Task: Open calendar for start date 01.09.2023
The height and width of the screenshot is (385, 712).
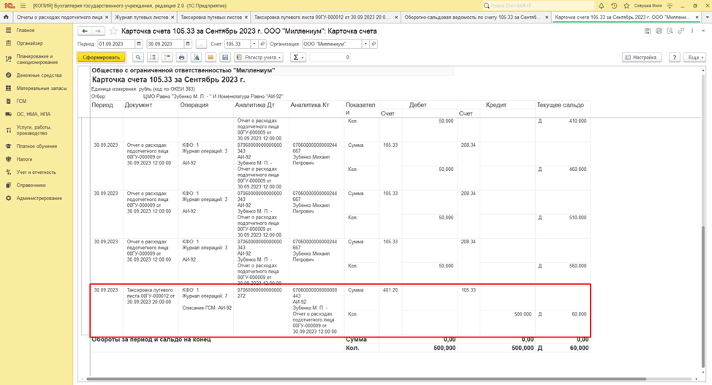Action: [139, 44]
